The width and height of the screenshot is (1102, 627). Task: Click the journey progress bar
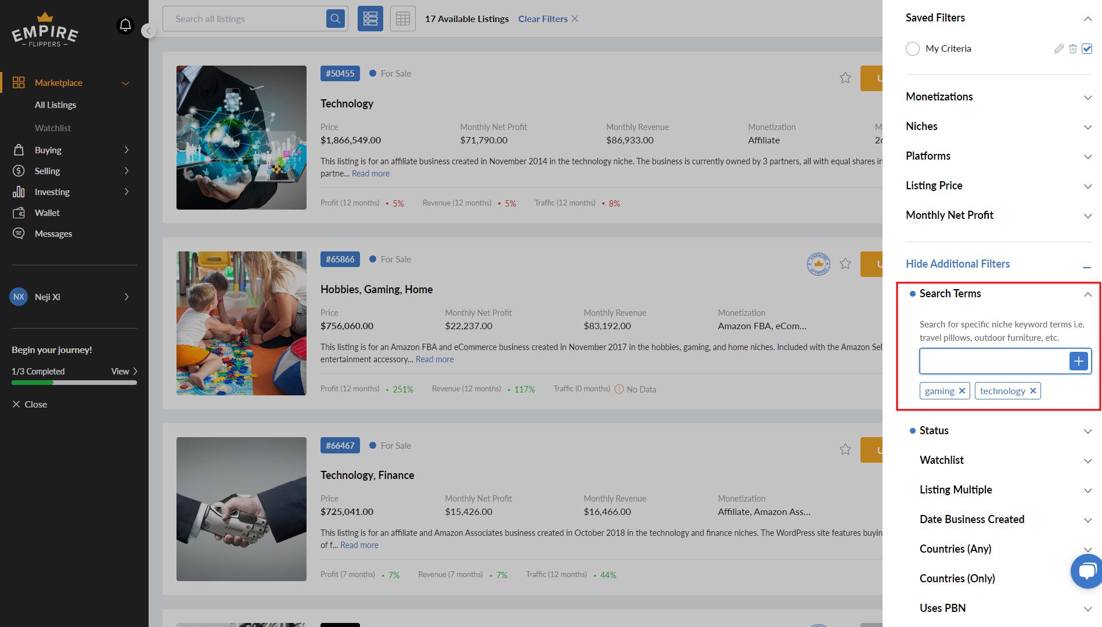click(74, 383)
